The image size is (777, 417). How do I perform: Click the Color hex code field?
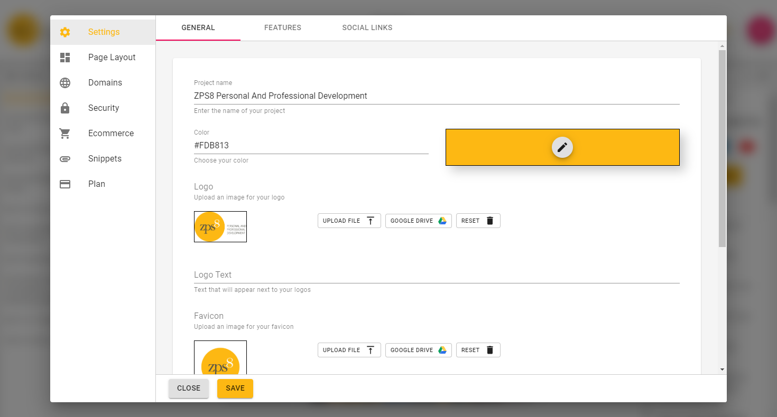[x=311, y=146]
